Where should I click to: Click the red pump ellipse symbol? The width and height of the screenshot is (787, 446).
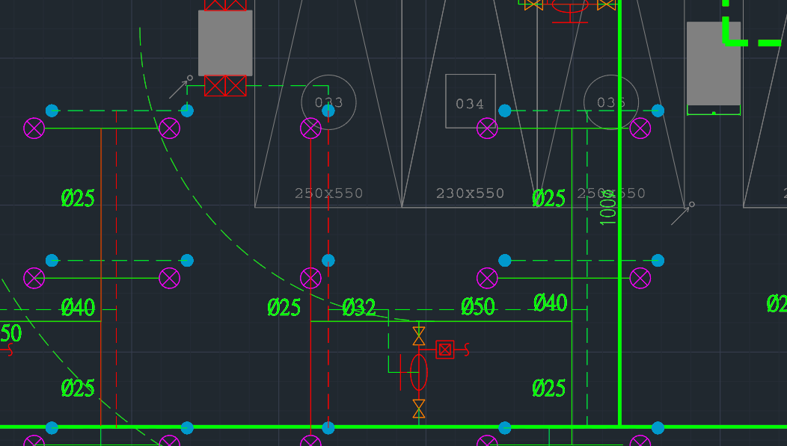click(x=418, y=374)
